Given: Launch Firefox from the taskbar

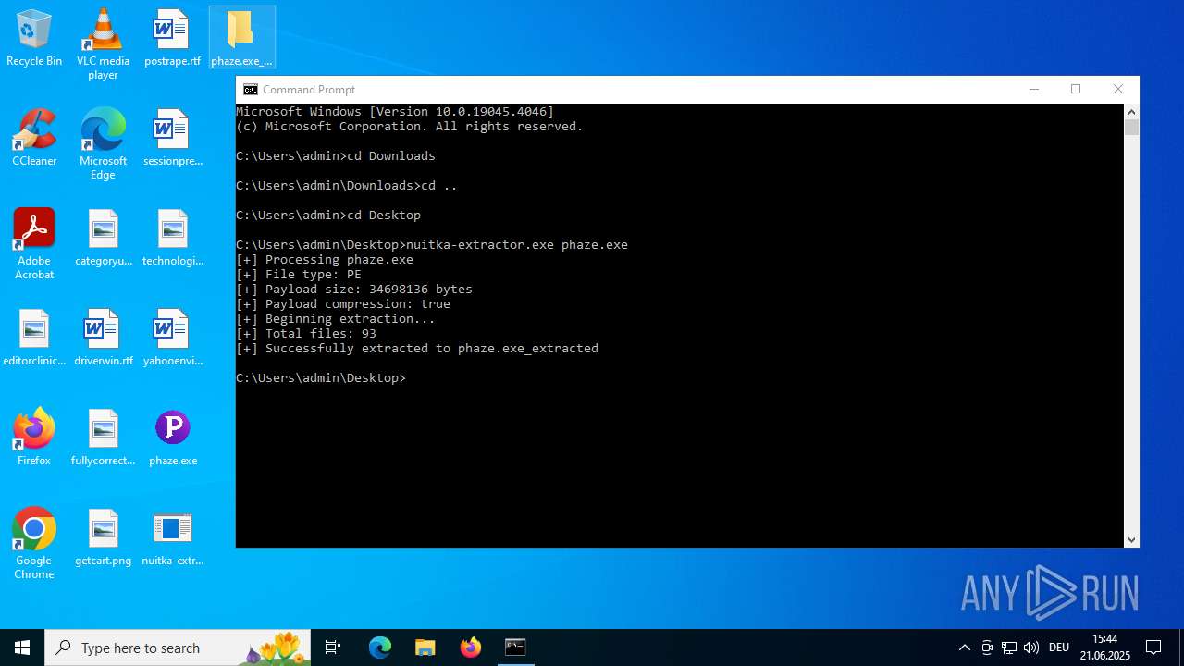Looking at the screenshot, I should pyautogui.click(x=470, y=647).
